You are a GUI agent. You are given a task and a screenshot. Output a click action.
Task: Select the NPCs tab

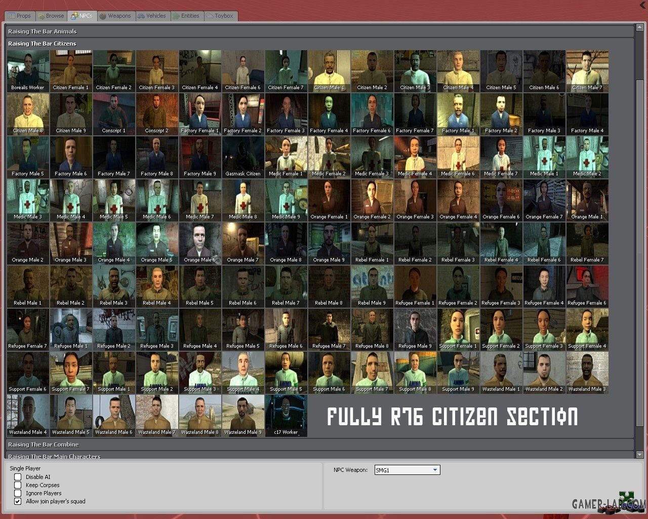(82, 16)
